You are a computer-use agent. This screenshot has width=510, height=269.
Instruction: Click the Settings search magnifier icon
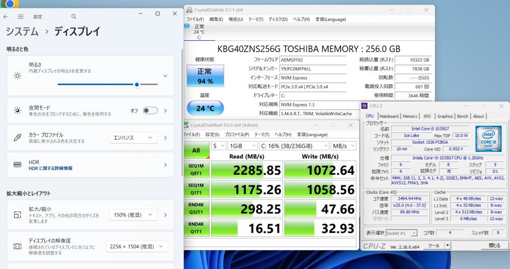[x=74, y=17]
